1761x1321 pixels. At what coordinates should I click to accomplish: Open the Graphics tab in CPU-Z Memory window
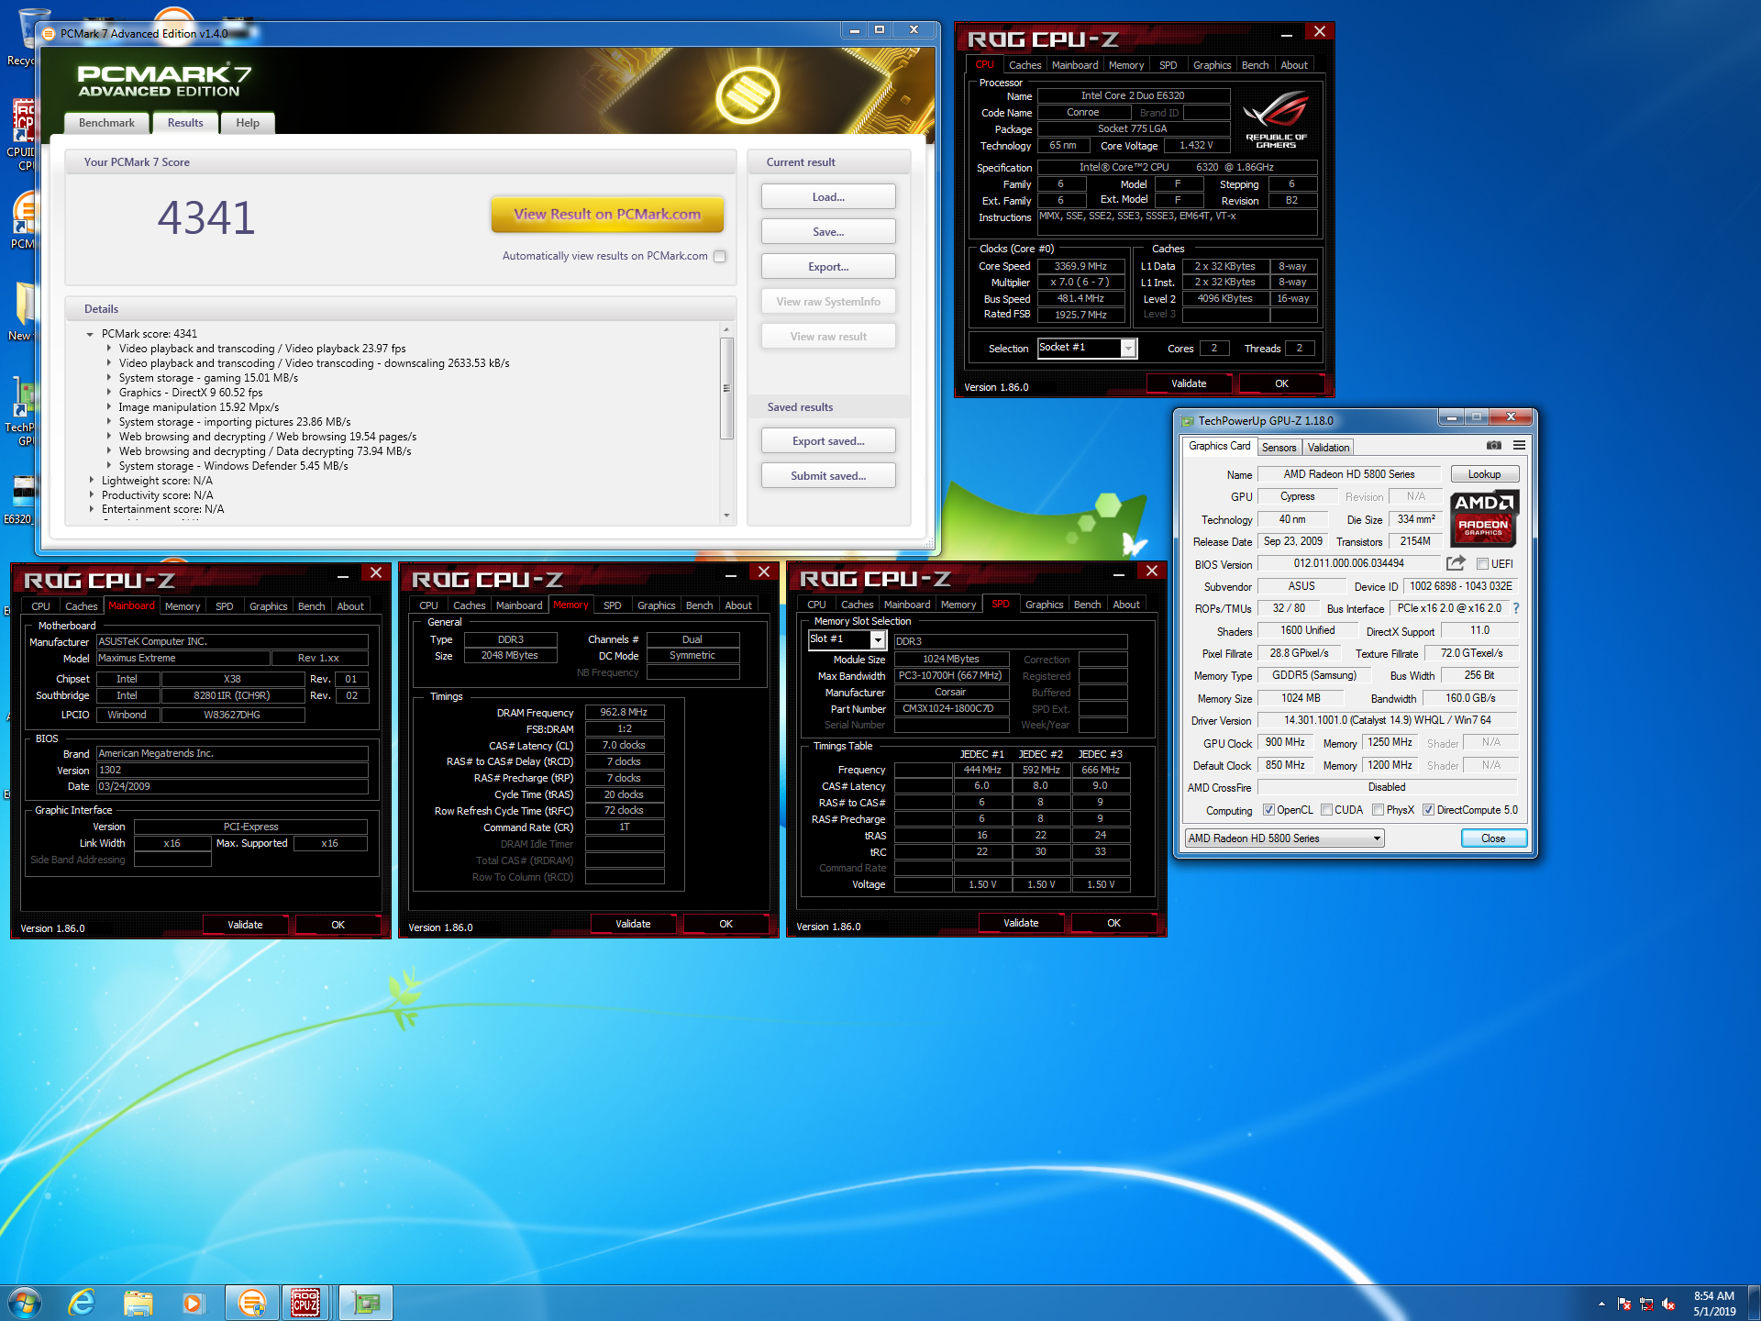tap(656, 605)
